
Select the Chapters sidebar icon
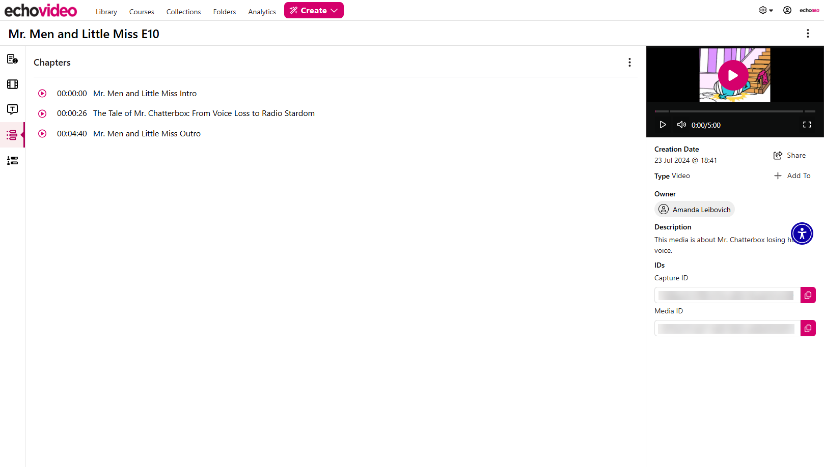(x=12, y=135)
